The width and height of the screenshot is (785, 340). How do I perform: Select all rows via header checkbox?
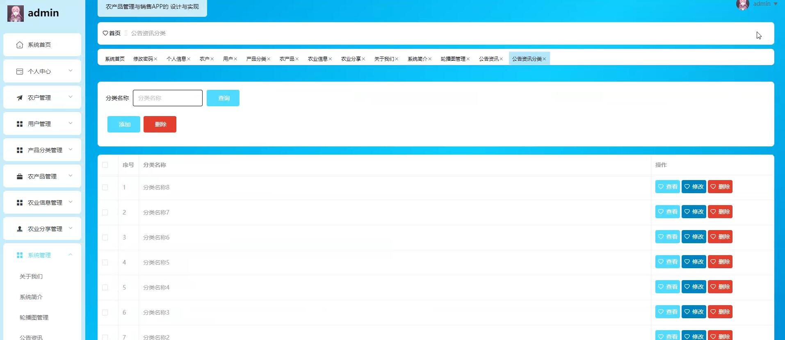(105, 165)
